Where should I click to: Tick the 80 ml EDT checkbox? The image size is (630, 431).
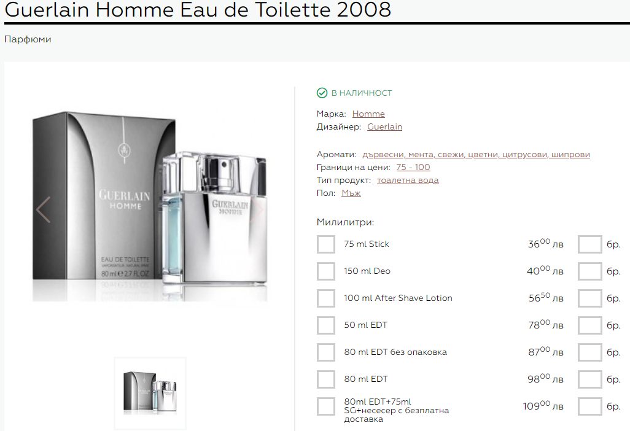(326, 379)
